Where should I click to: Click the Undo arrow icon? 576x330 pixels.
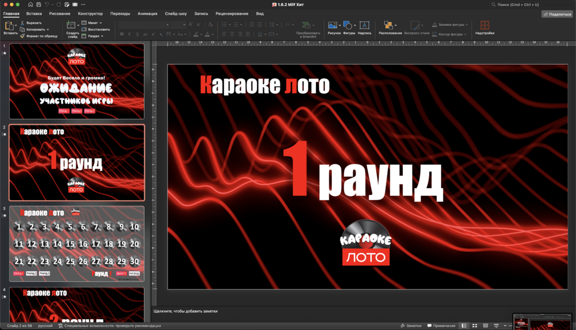click(47, 4)
